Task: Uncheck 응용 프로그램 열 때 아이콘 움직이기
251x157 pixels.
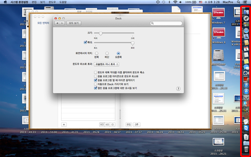Action: (x=95, y=80)
